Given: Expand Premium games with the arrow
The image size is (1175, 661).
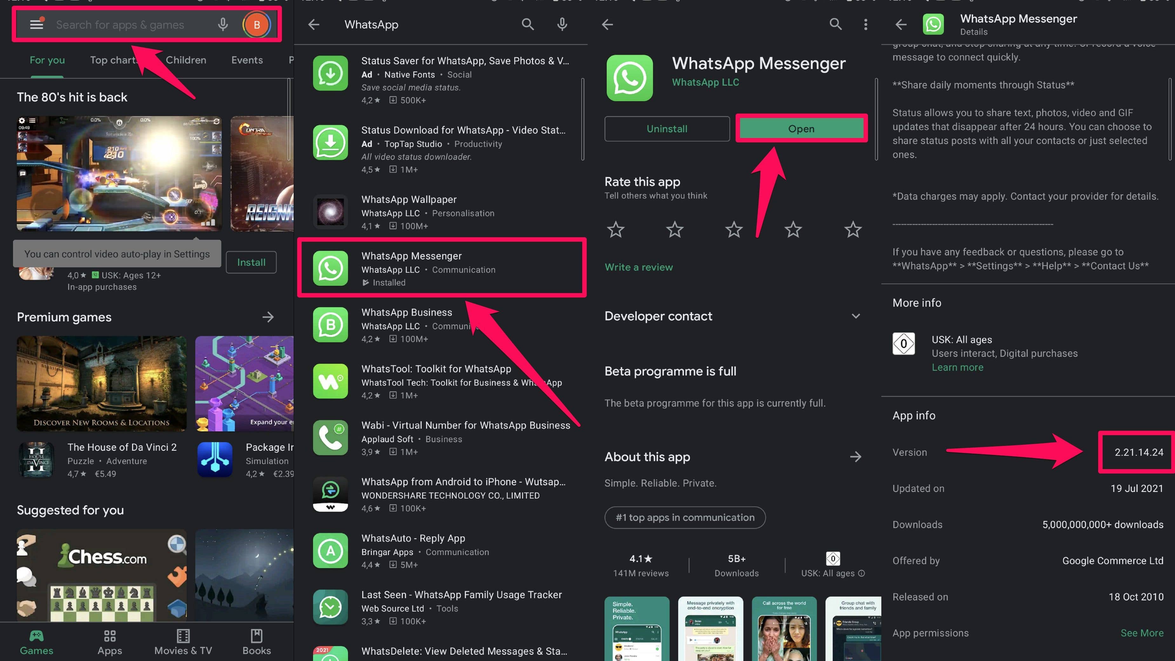Looking at the screenshot, I should pos(268,317).
